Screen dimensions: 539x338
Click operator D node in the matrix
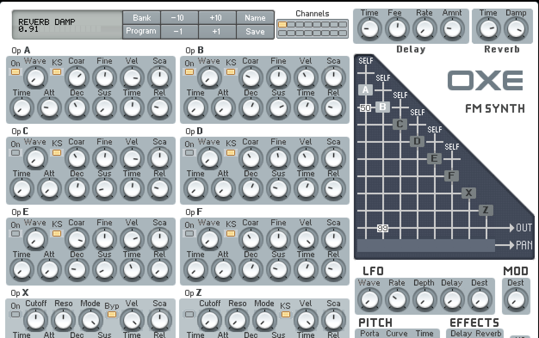(417, 141)
